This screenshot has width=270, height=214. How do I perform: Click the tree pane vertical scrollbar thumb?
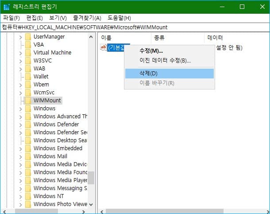91,178
